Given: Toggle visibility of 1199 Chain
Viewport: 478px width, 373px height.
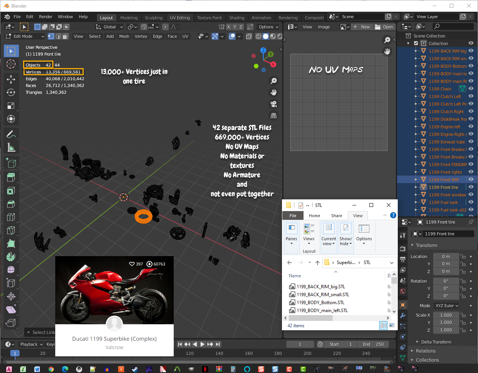Looking at the screenshot, I should pyautogui.click(x=471, y=89).
